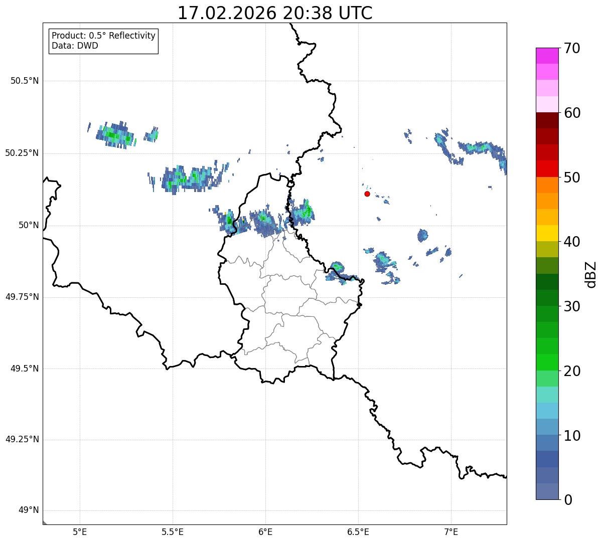Screen dimensions: 603x542
Task: Click the magenta swatch at top of colorbar
Action: coord(547,56)
